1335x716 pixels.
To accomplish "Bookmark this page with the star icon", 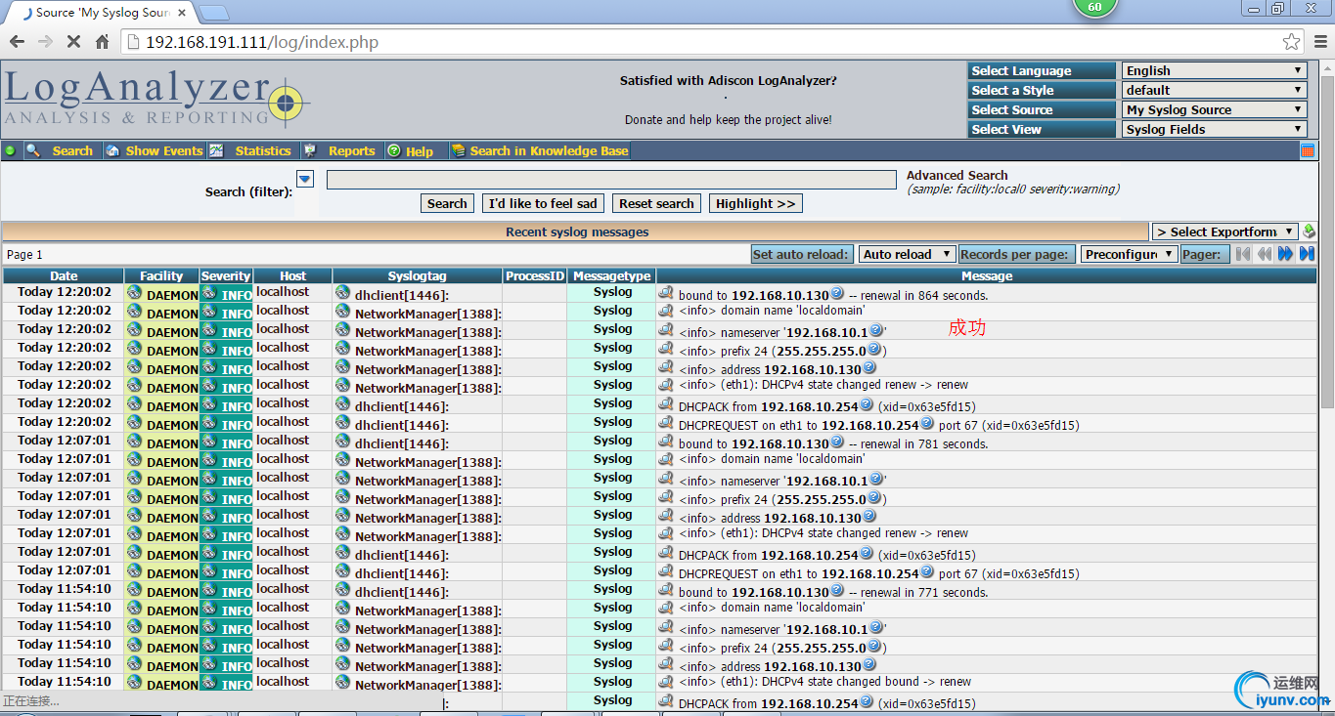I will click(x=1292, y=42).
